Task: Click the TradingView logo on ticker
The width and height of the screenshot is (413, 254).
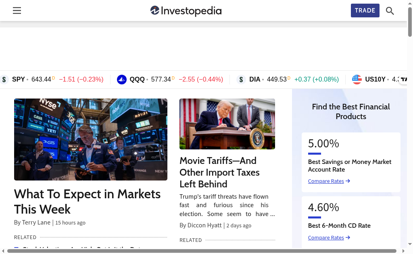Action: [x=403, y=80]
